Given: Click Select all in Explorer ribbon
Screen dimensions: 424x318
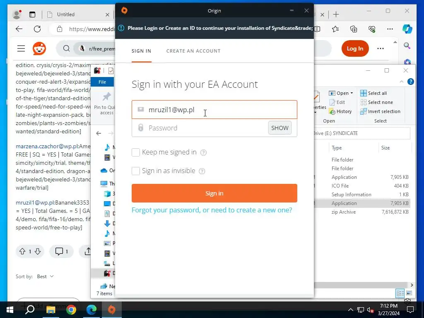Looking at the screenshot, I should [373, 93].
